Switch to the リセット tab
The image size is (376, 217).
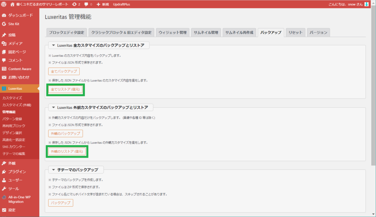(x=296, y=33)
